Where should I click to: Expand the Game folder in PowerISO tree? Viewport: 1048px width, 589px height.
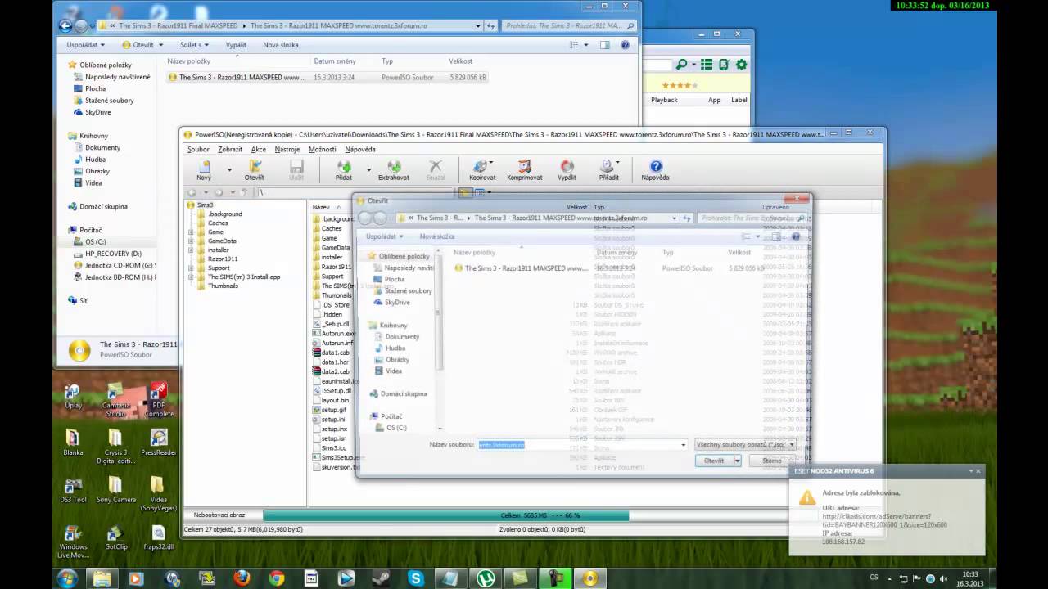(191, 232)
